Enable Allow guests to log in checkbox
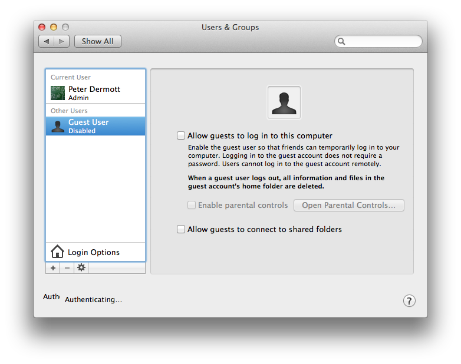 pos(181,135)
